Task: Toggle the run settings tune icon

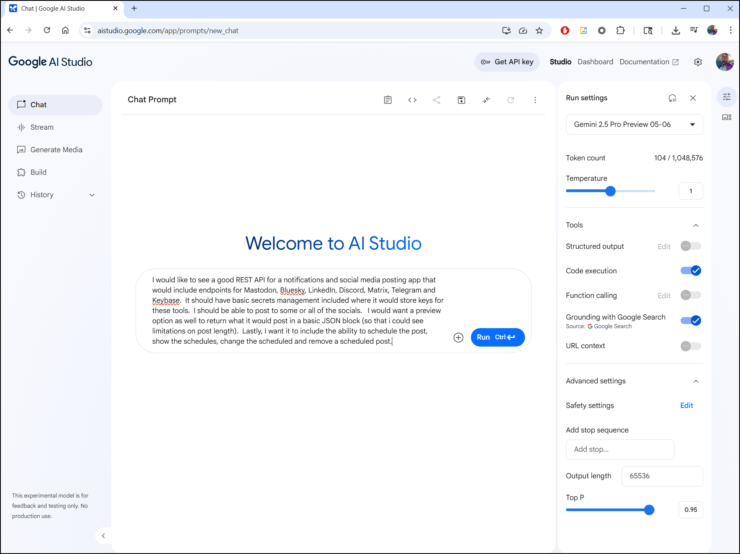Action: point(726,97)
